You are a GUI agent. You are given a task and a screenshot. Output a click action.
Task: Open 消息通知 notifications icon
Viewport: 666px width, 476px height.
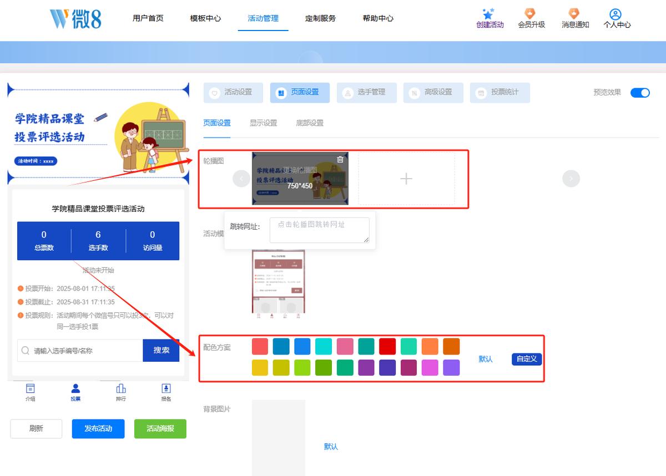tap(574, 14)
